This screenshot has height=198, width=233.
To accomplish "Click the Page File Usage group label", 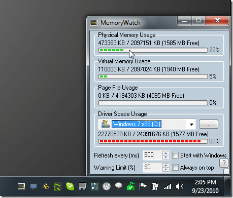I will 118,88.
